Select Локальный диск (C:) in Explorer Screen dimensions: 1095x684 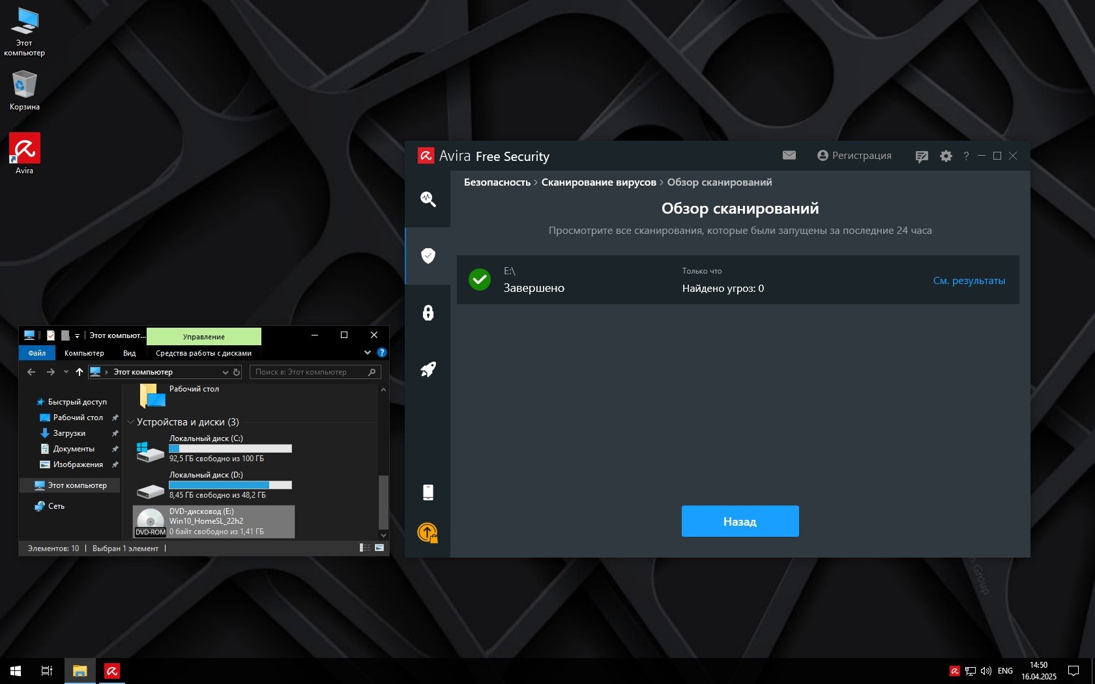[214, 449]
